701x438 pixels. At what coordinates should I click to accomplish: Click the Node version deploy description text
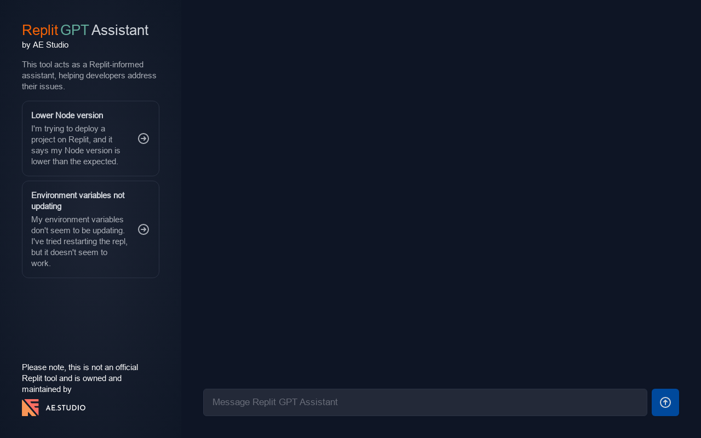tap(76, 145)
